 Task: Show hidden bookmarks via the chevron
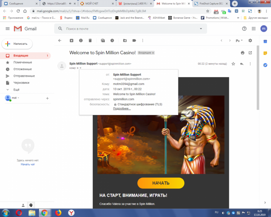click(238, 18)
